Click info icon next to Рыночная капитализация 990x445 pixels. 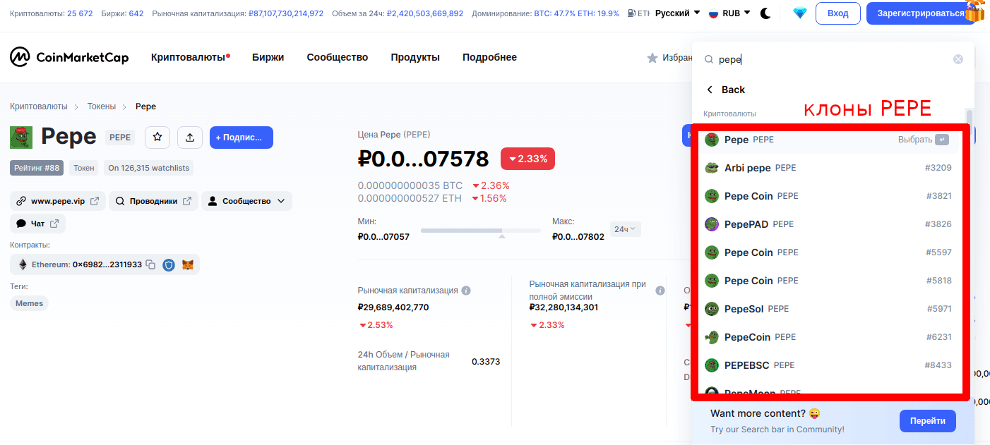coord(466,291)
